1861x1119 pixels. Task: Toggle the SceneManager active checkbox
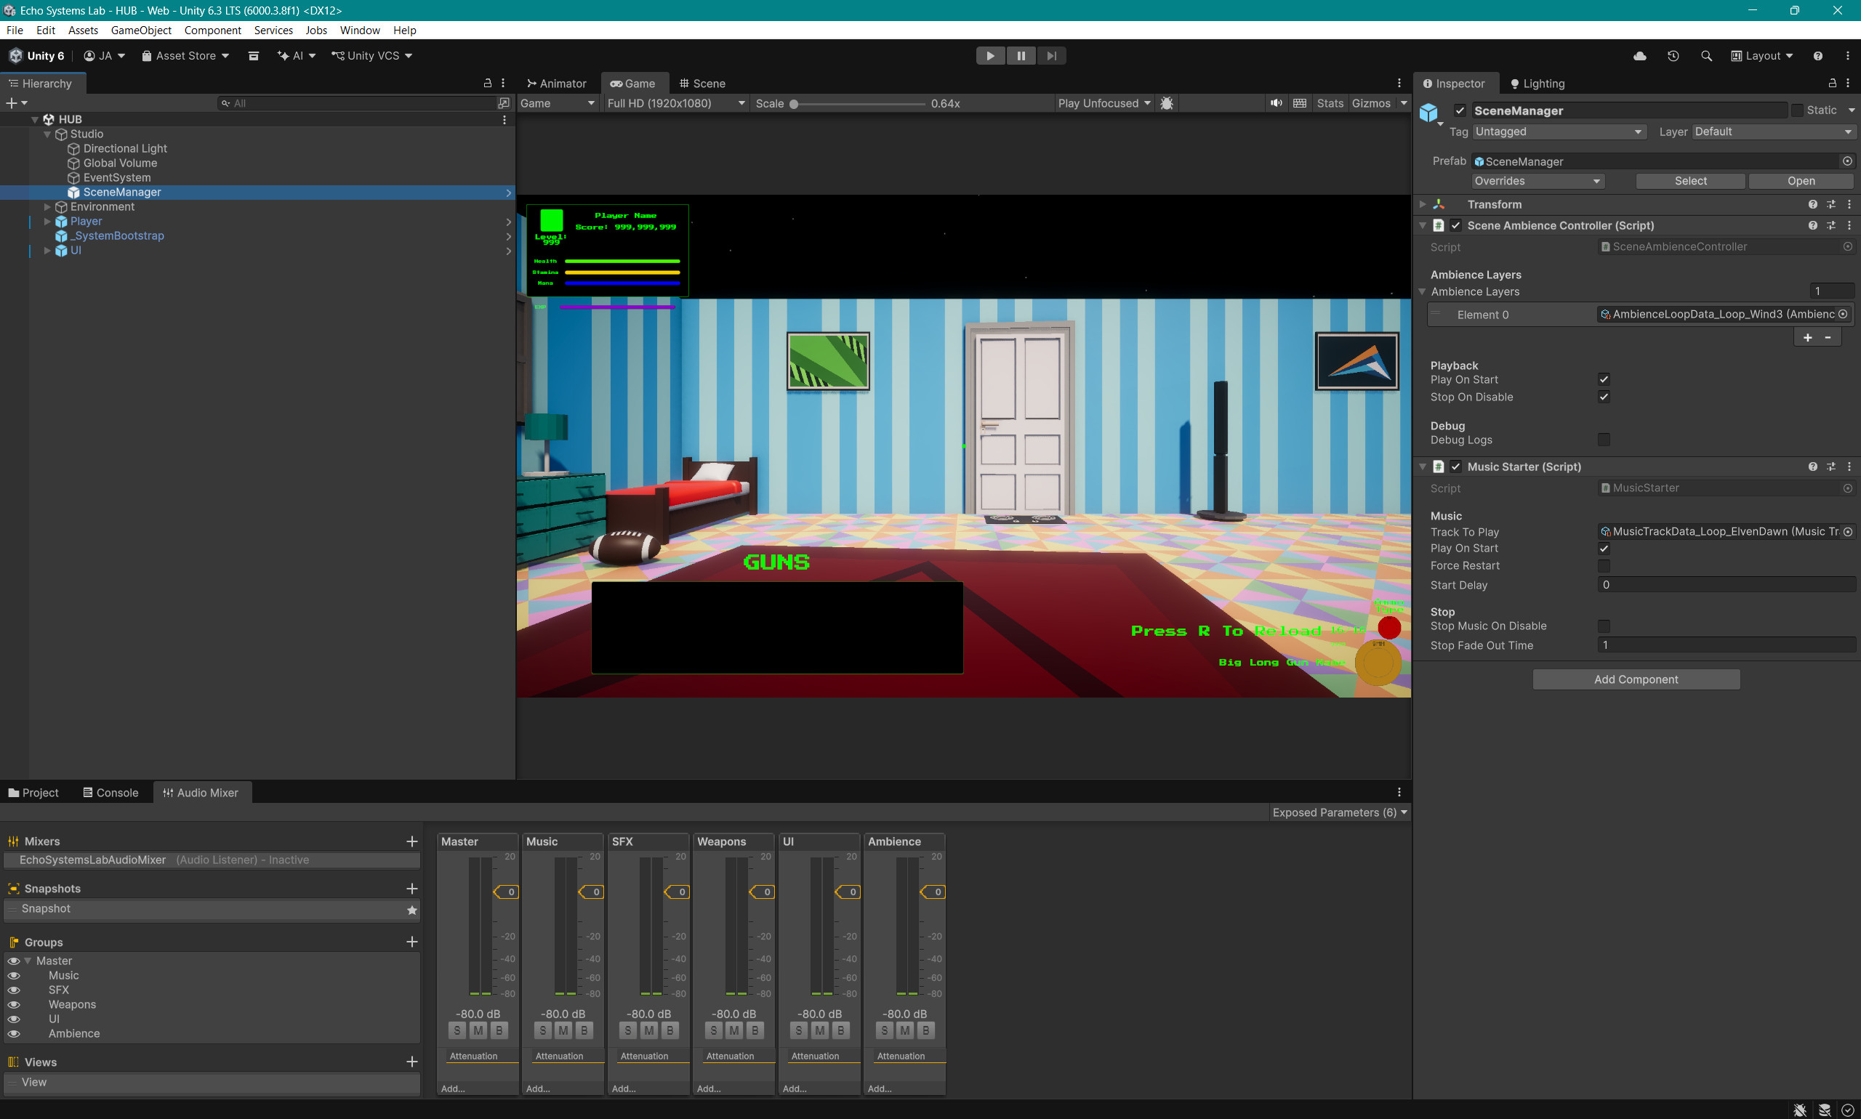click(x=1460, y=111)
